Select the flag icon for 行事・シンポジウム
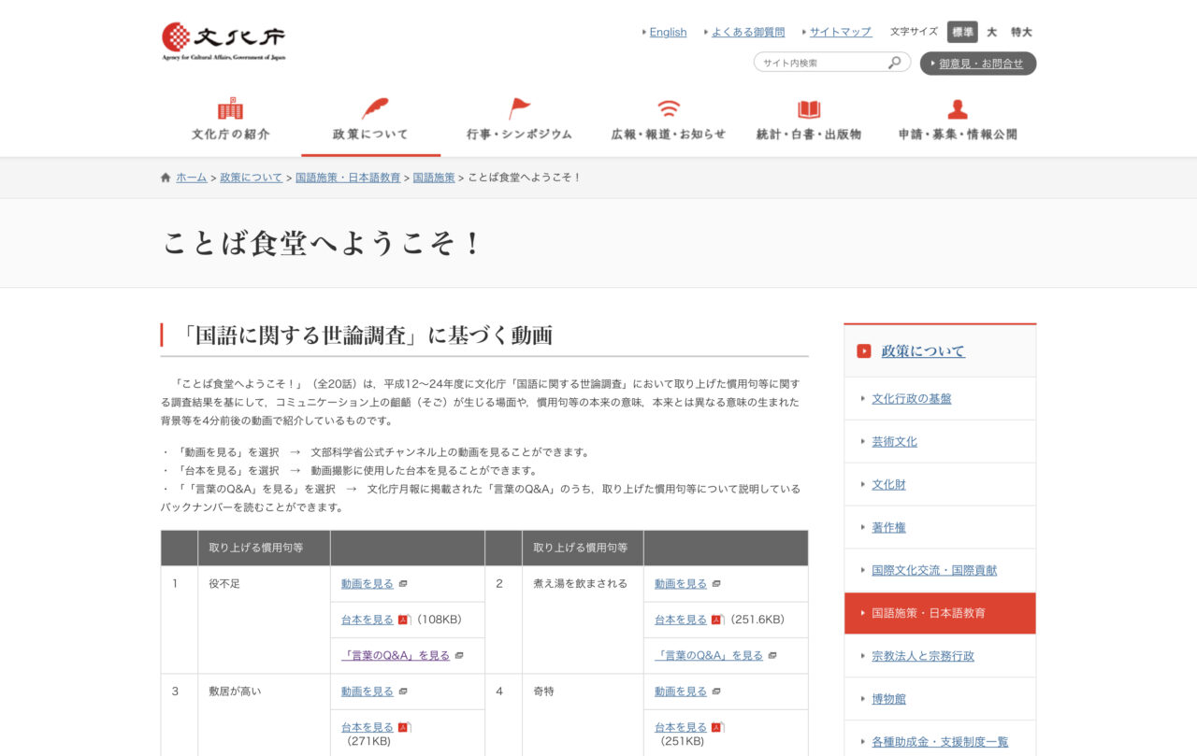 (x=519, y=108)
